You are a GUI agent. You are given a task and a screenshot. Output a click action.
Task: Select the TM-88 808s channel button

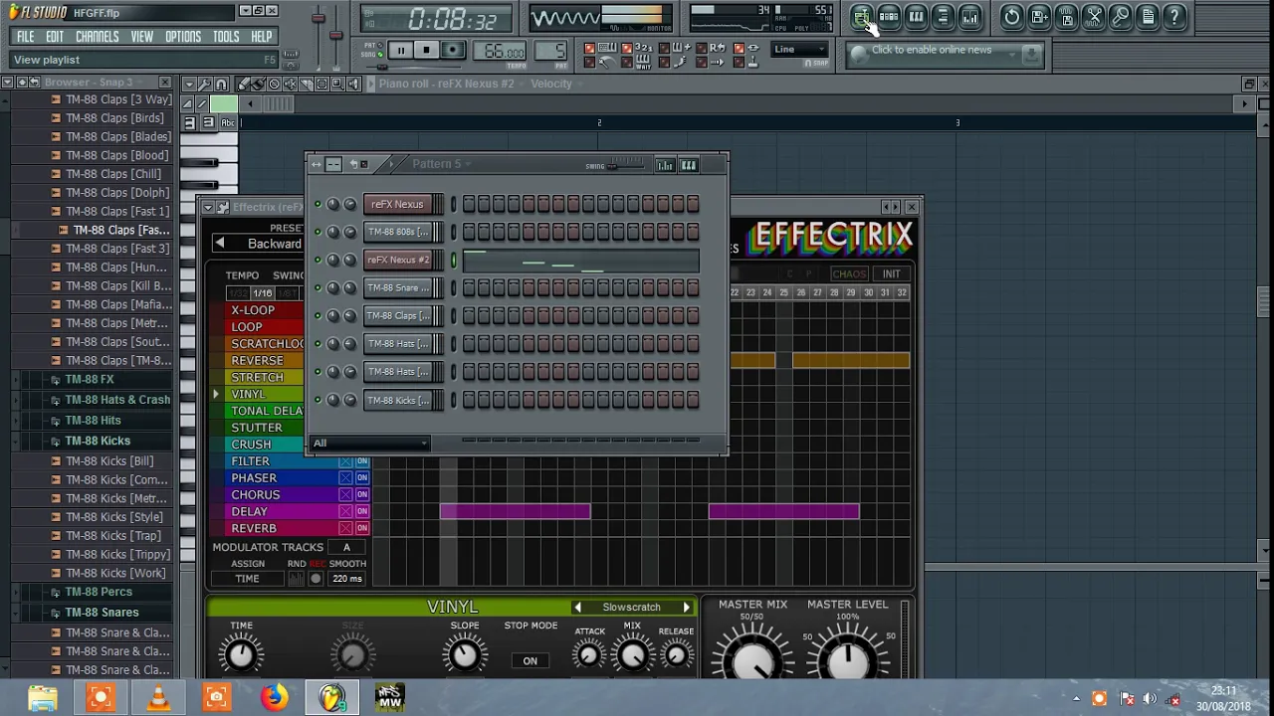[397, 232]
